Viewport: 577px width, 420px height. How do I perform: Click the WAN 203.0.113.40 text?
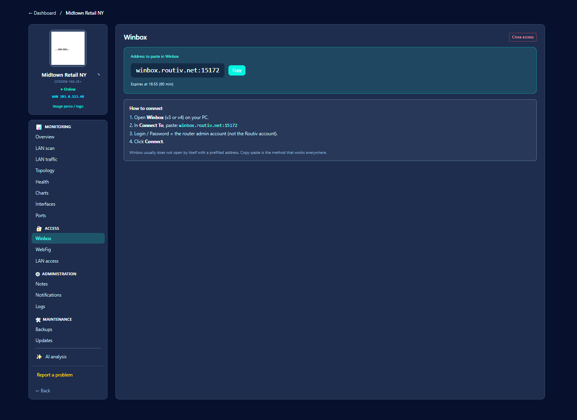point(68,96)
